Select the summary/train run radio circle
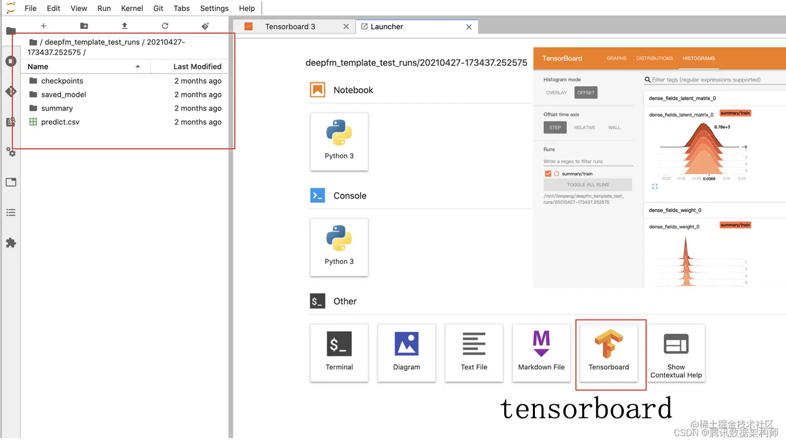The width and height of the screenshot is (786, 442). tap(556, 174)
